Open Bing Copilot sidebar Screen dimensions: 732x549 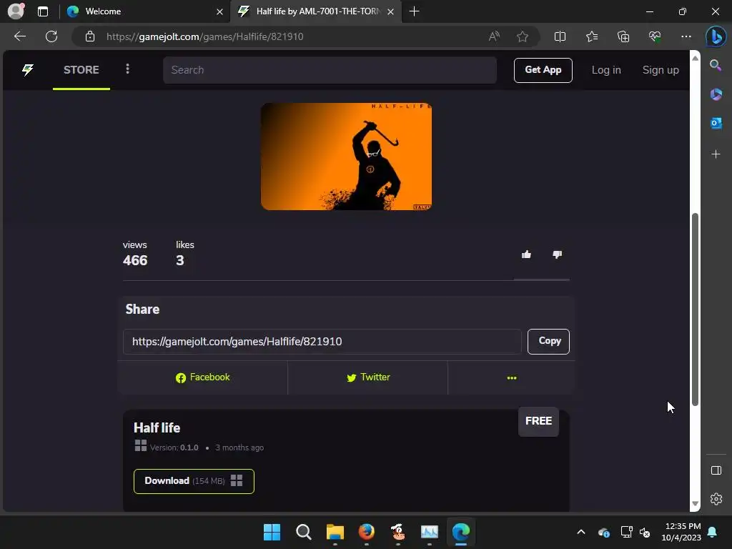pos(716,36)
